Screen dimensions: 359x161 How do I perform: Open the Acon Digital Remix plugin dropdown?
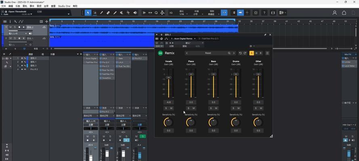point(195,39)
